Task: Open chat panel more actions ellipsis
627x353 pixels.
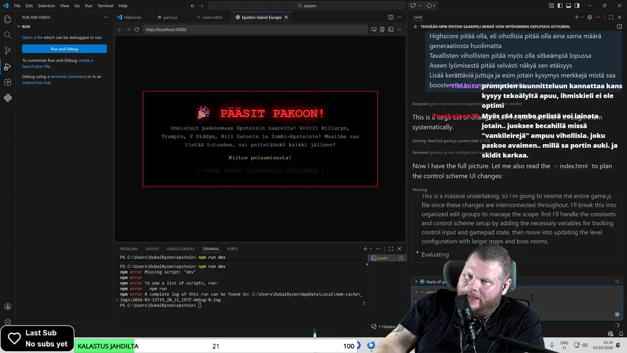Action: click(598, 17)
